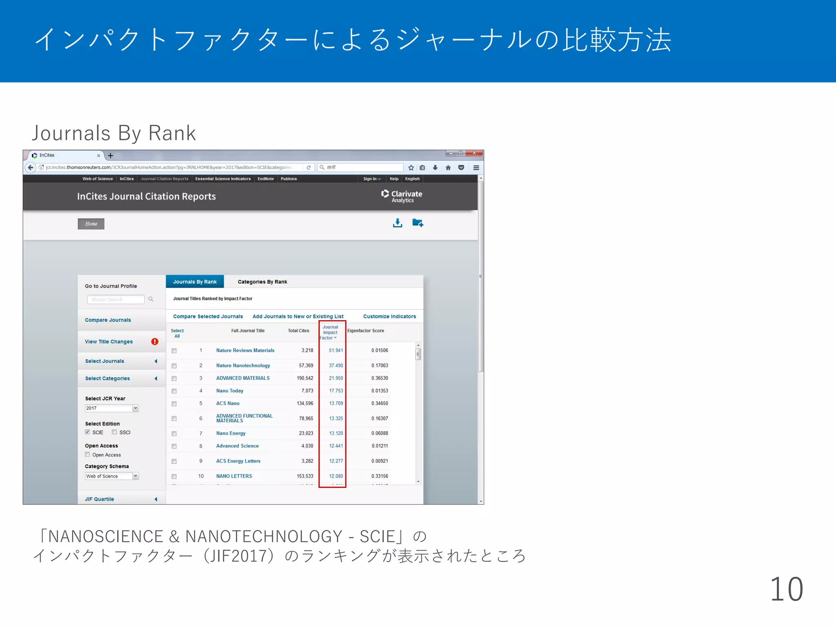This screenshot has width=836, height=627.
Task: Click the Master Search magnifier icon
Action: tap(151, 299)
